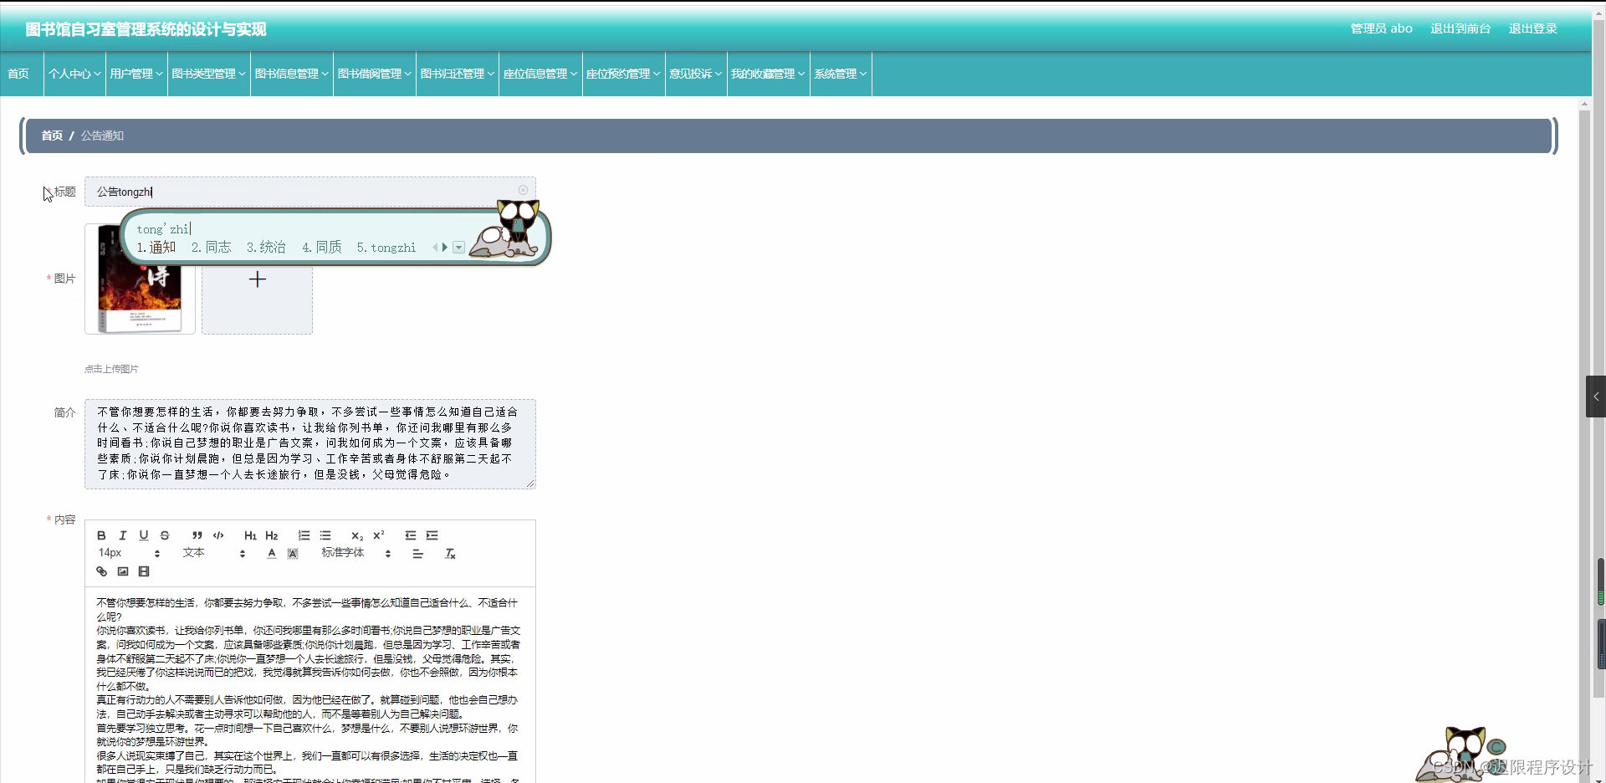Toggle bold formatting in the editor
The height and width of the screenshot is (783, 1606).
[101, 535]
